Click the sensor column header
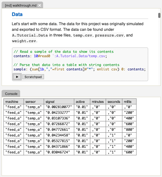The height and width of the screenshot is (177, 162). 34,102
